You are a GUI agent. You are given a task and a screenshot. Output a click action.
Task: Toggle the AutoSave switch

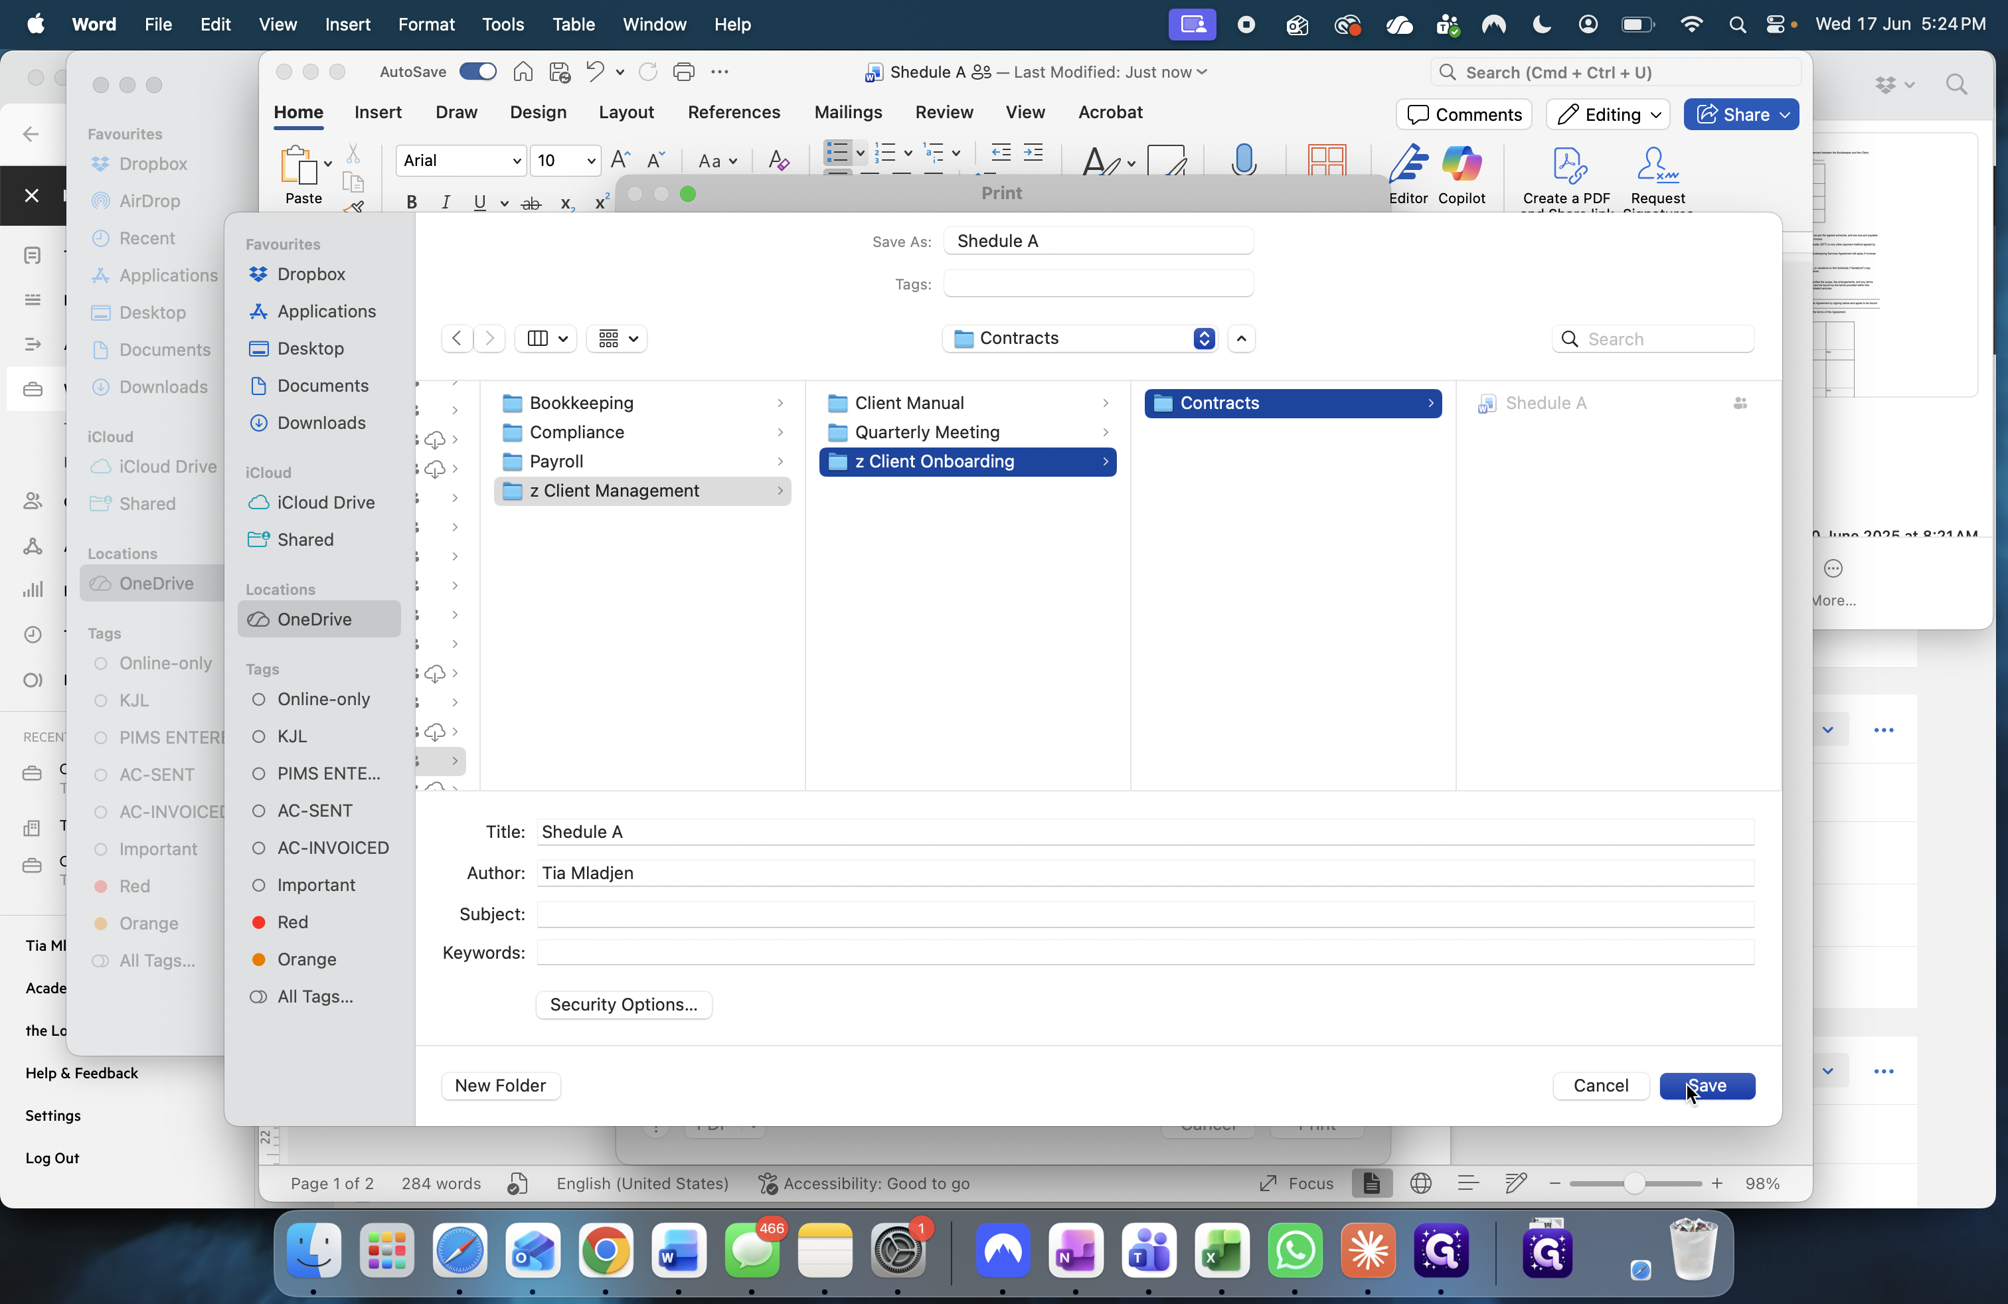click(477, 72)
